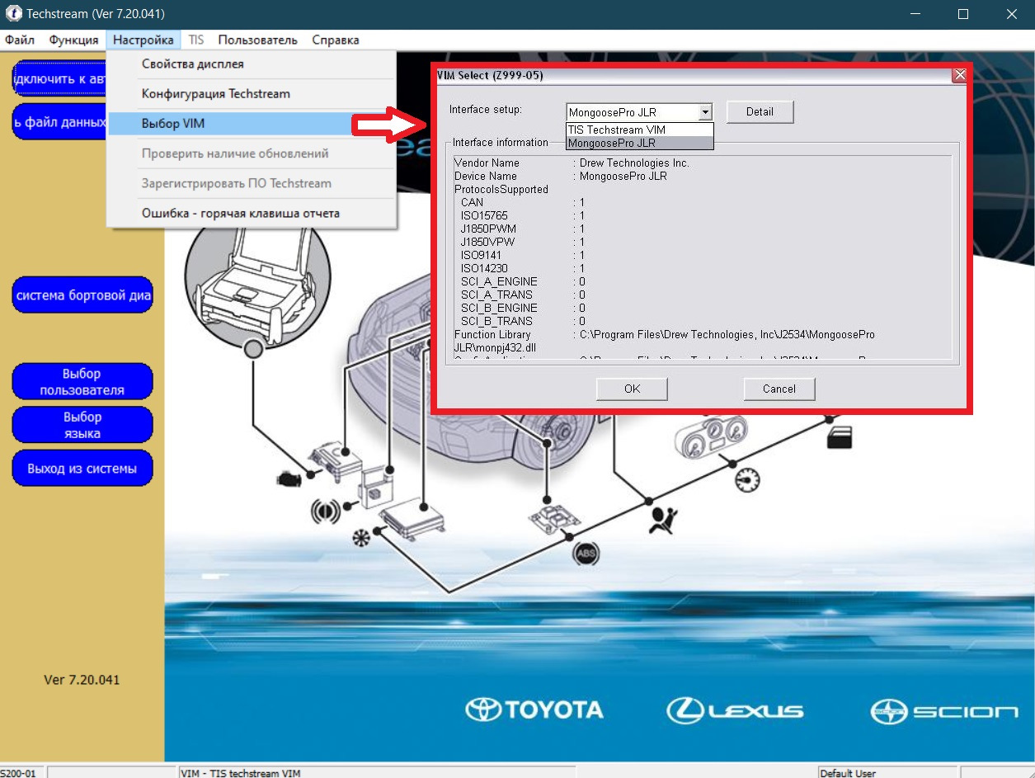
Task: Click Выбор пользователя button
Action: [x=82, y=382]
